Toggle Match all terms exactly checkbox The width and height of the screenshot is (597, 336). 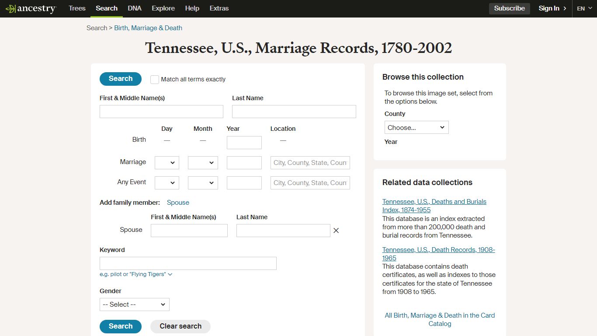point(155,79)
